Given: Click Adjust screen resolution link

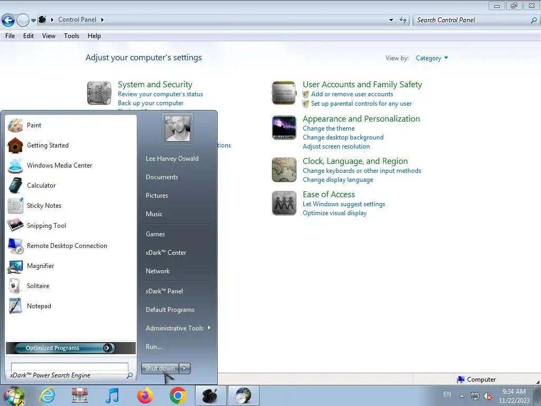Looking at the screenshot, I should pos(336,146).
